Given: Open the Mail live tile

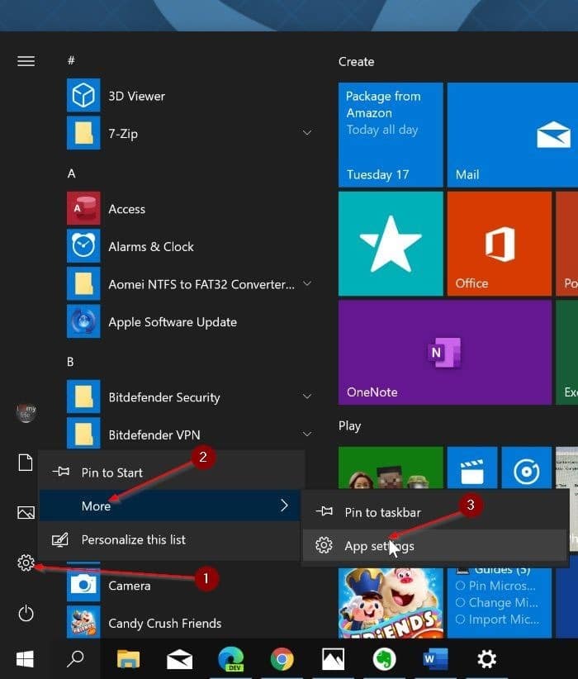Looking at the screenshot, I should pos(513,135).
